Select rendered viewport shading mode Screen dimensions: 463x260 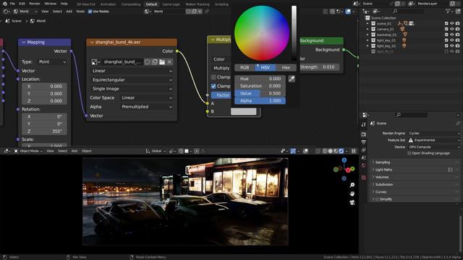341,151
